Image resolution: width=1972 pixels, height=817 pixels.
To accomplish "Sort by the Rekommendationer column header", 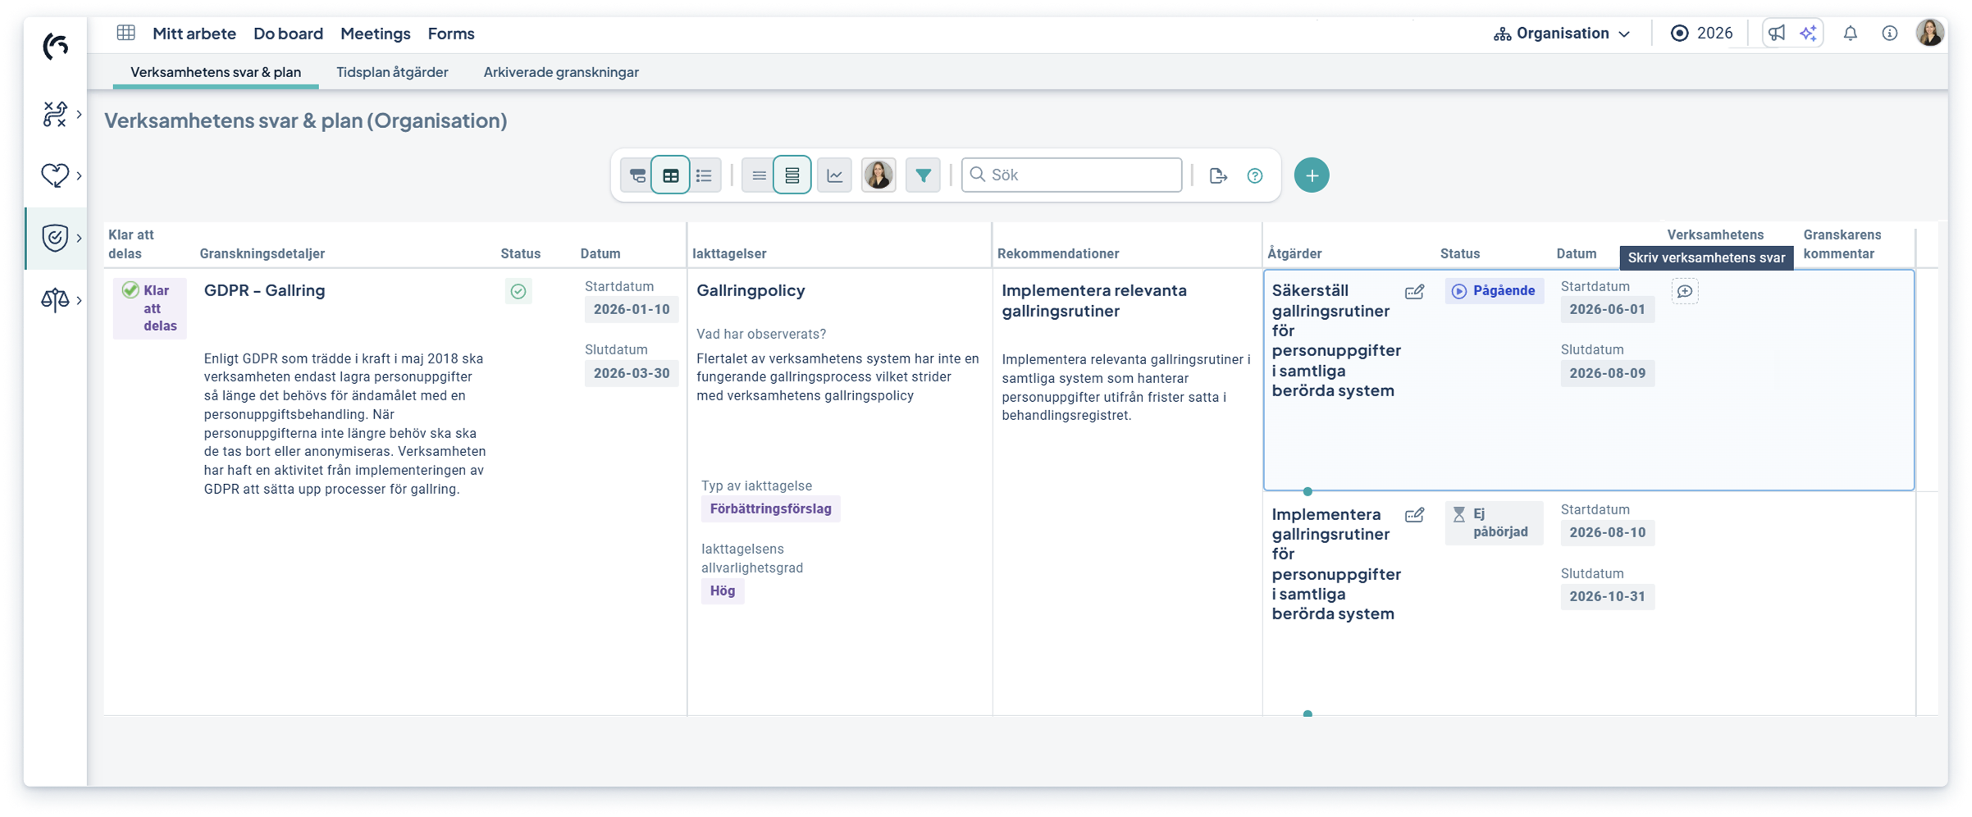I will click(1058, 253).
